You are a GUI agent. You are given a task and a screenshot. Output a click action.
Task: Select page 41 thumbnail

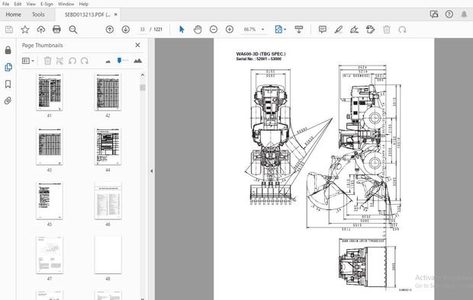point(50,92)
